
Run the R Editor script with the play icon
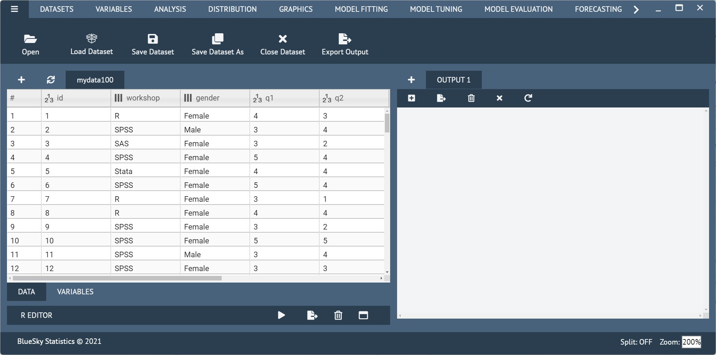[281, 315]
